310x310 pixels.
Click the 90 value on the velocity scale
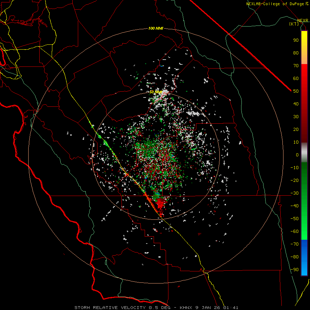(296, 40)
